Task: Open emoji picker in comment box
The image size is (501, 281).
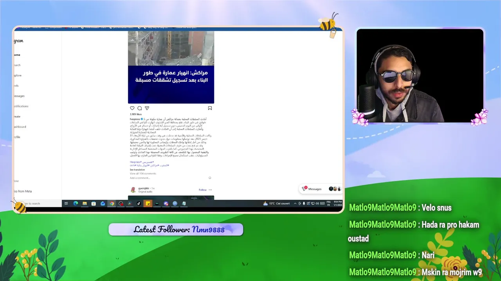Action: pos(210,178)
